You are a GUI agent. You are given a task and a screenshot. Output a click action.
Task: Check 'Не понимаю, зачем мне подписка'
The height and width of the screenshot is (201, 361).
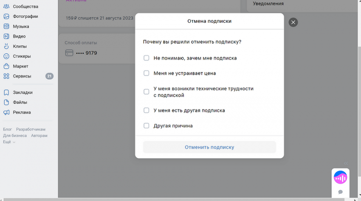point(146,58)
